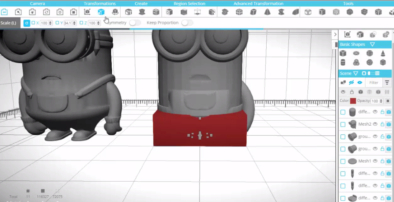The image size is (394, 202).
Task: Collapse the right panel with the arrow
Action: point(335,35)
